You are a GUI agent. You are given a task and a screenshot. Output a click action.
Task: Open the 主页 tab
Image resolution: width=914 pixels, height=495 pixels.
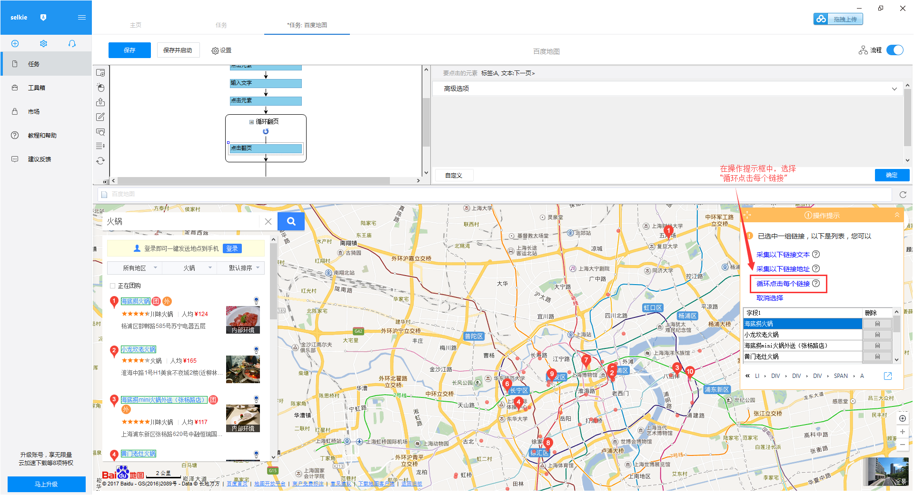(136, 25)
